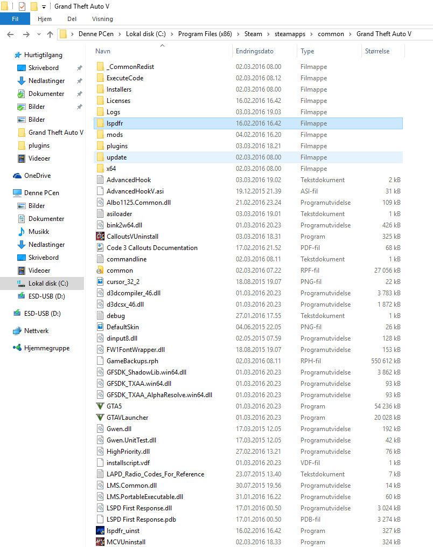
Task: Navigate to Steam in address bar
Action: pos(253,34)
